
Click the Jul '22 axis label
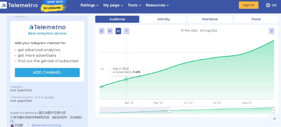pyautogui.click(x=217, y=103)
